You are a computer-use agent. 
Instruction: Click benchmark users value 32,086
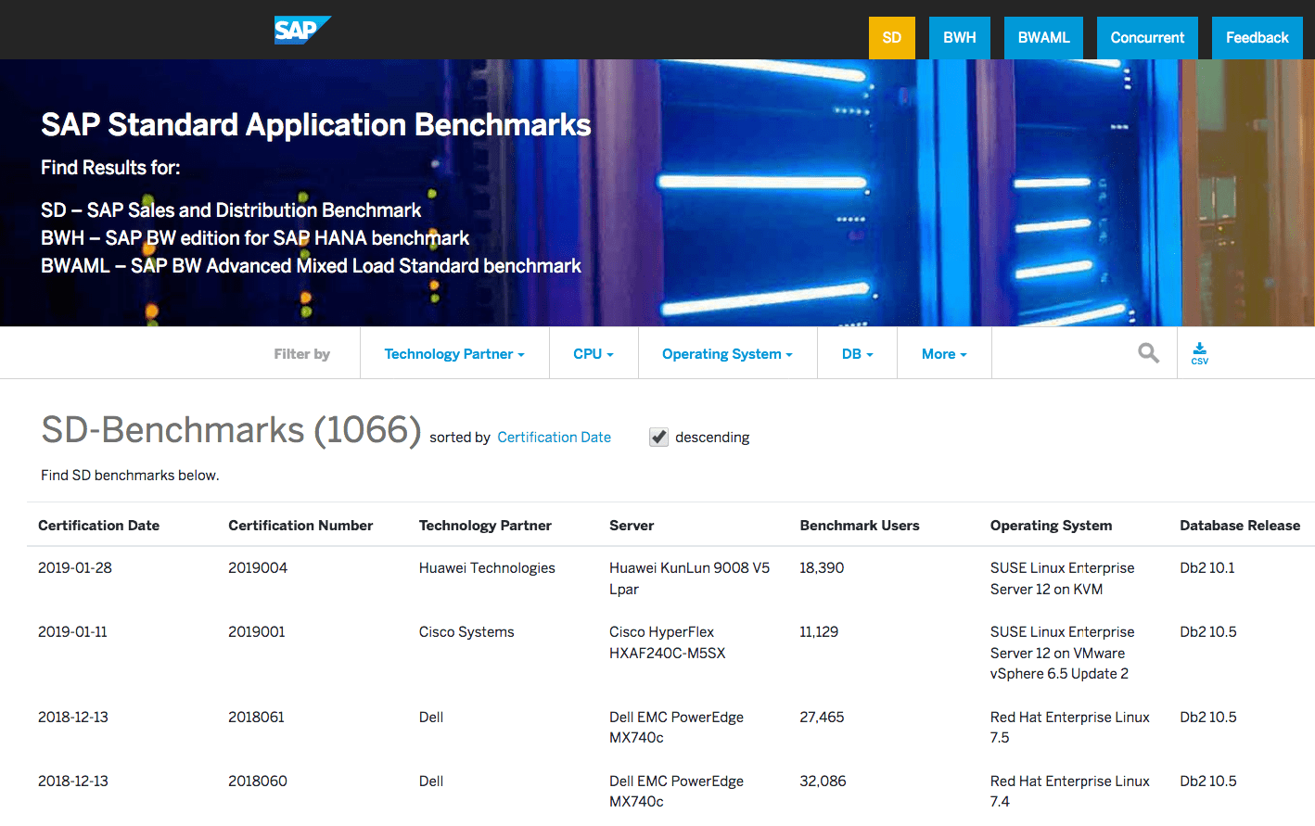[823, 782]
